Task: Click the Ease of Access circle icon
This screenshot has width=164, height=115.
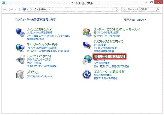Action: click(x=87, y=75)
